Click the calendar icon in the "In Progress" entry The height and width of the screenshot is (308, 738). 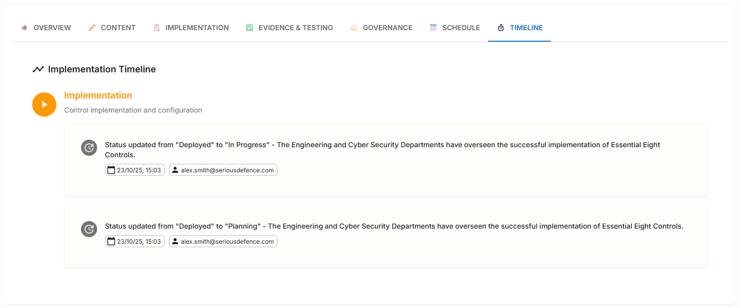point(111,170)
